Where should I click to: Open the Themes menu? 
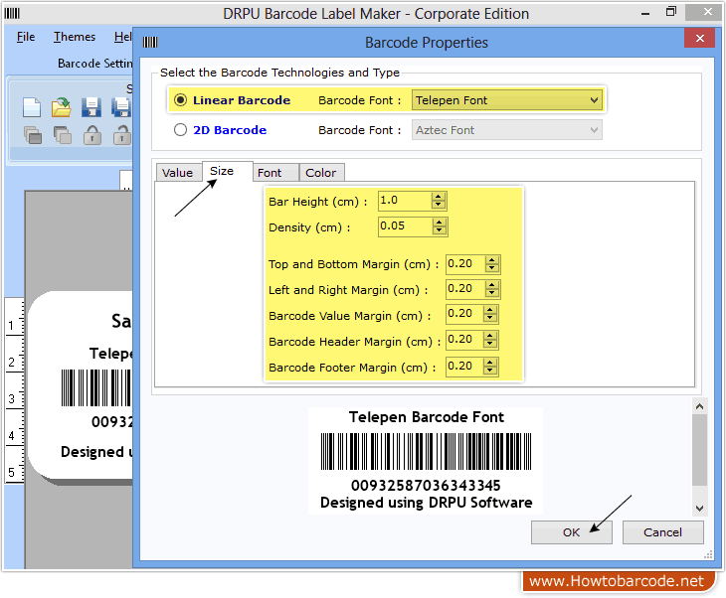click(74, 37)
